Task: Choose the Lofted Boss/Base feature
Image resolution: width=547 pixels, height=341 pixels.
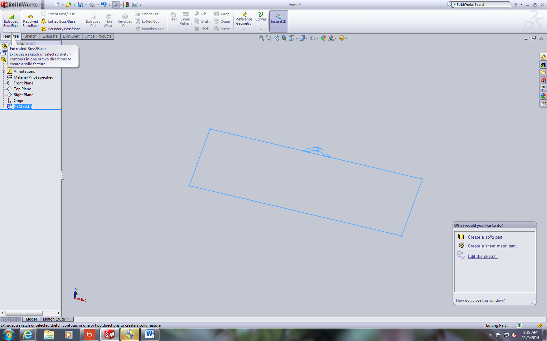Action: click(58, 21)
